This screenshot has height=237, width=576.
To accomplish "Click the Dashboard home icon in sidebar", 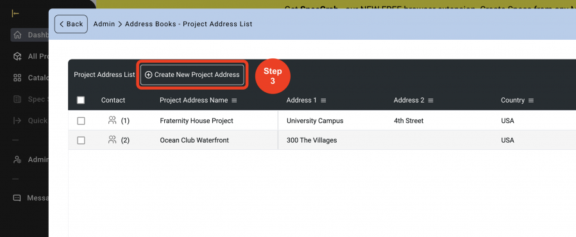I will click(17, 35).
